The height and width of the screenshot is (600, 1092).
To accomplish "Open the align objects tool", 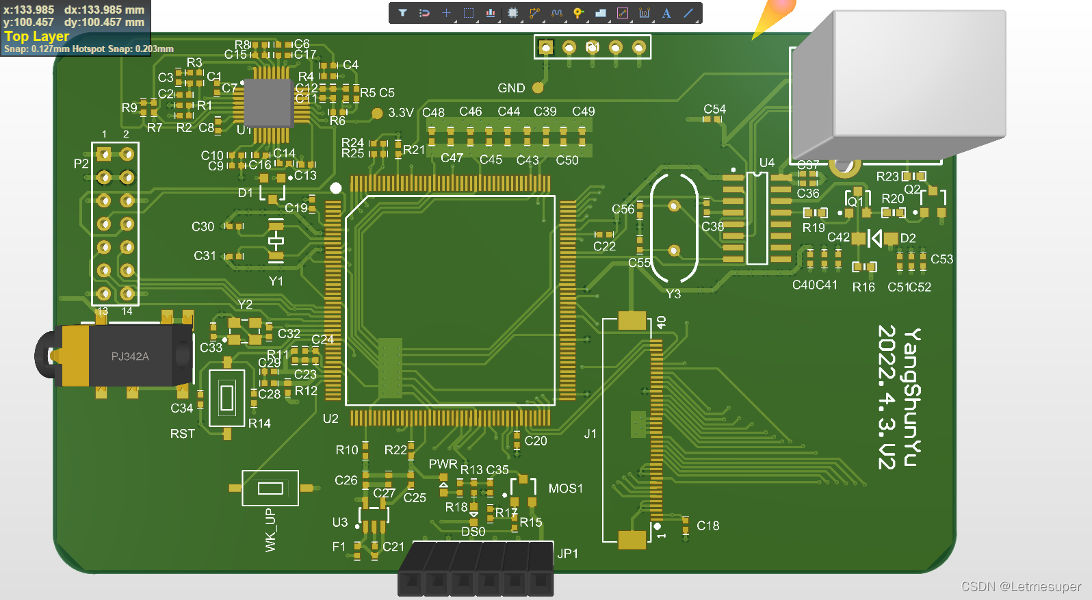I will coord(491,13).
